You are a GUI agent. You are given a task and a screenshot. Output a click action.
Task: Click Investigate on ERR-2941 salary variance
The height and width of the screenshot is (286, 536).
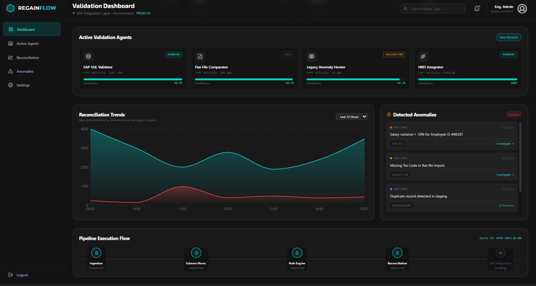505,144
